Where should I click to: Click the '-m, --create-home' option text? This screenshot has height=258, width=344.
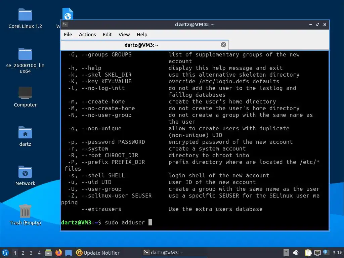pos(96,101)
